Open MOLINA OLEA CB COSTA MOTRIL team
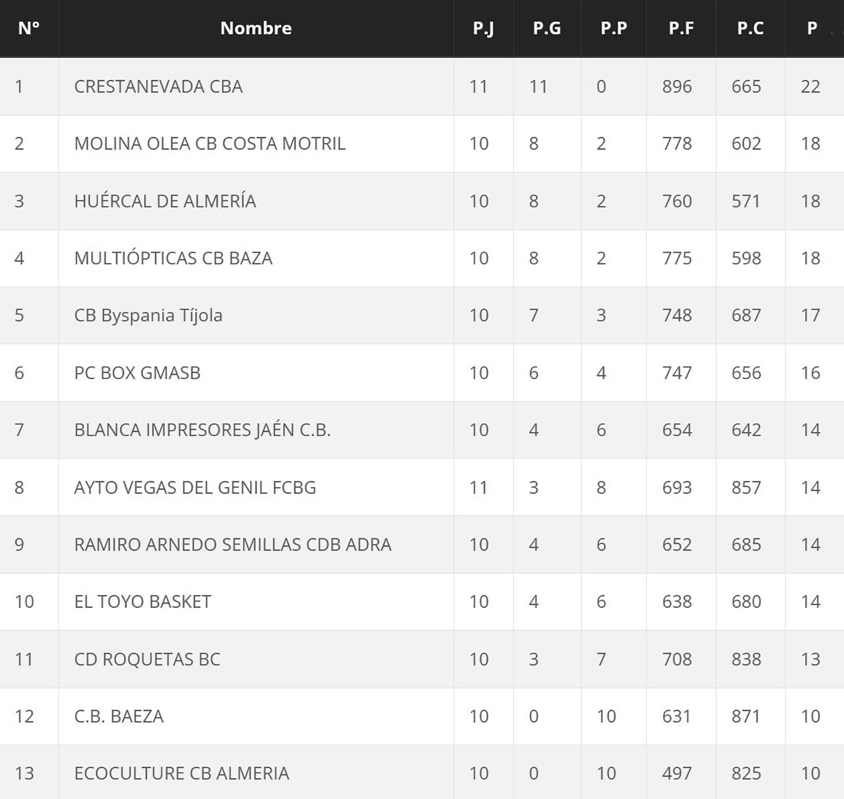Viewport: 844px width, 799px height. 210,143
